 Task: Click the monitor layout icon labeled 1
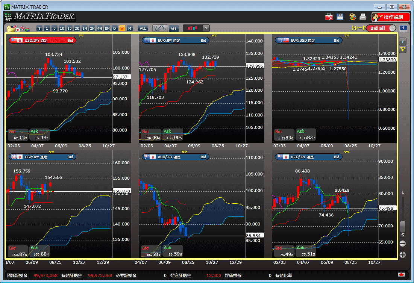coord(403,28)
